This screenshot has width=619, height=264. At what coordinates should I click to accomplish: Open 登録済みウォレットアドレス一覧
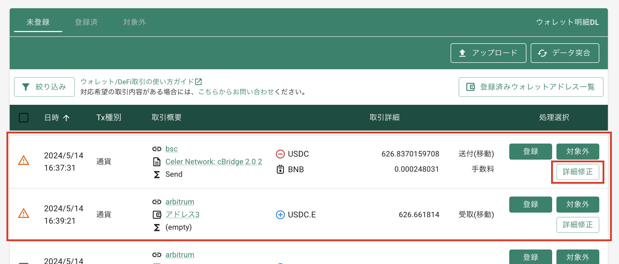531,87
